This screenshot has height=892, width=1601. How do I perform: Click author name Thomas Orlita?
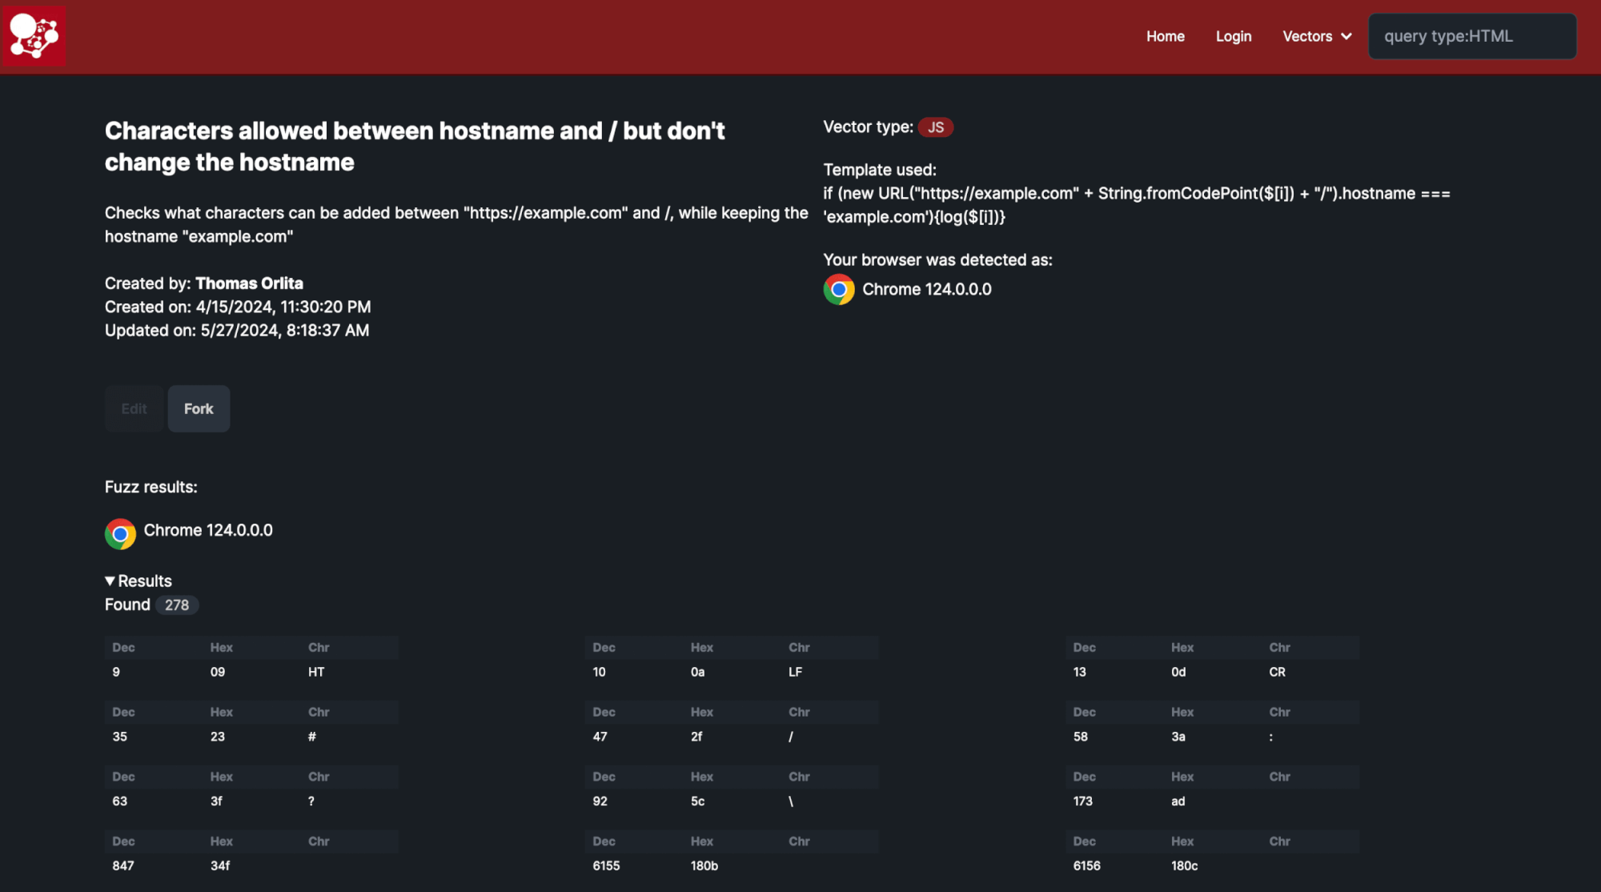(249, 283)
